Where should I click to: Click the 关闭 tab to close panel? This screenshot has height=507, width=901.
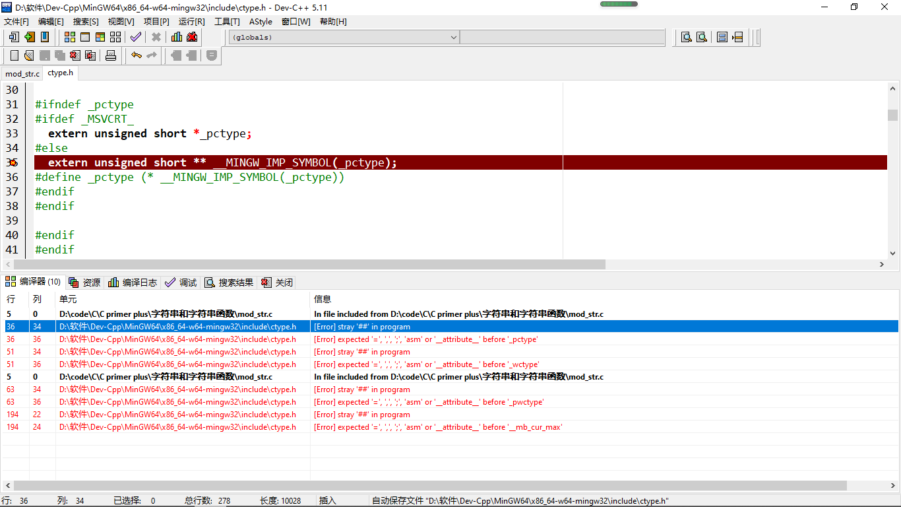click(x=276, y=283)
